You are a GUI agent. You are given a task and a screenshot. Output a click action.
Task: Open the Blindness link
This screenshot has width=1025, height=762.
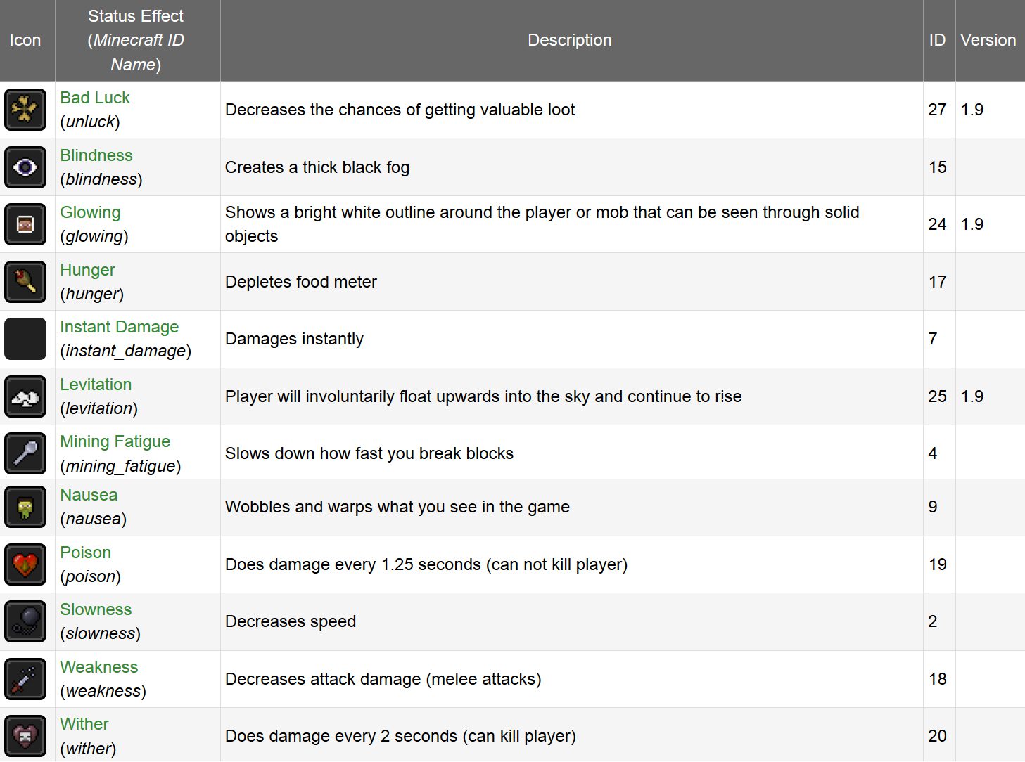click(96, 155)
